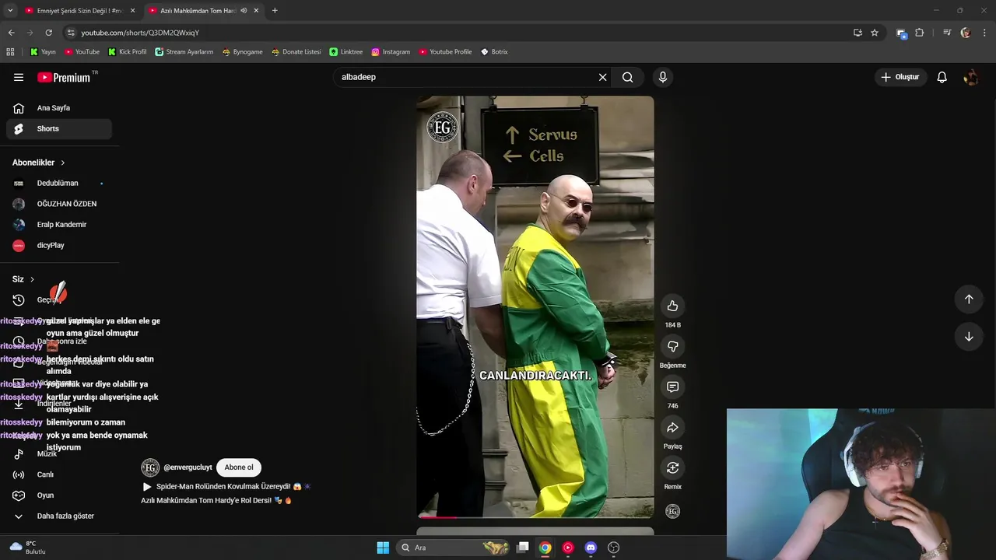This screenshot has width=996, height=560.
Task: Select Shorts in sidebar
Action: 58,128
